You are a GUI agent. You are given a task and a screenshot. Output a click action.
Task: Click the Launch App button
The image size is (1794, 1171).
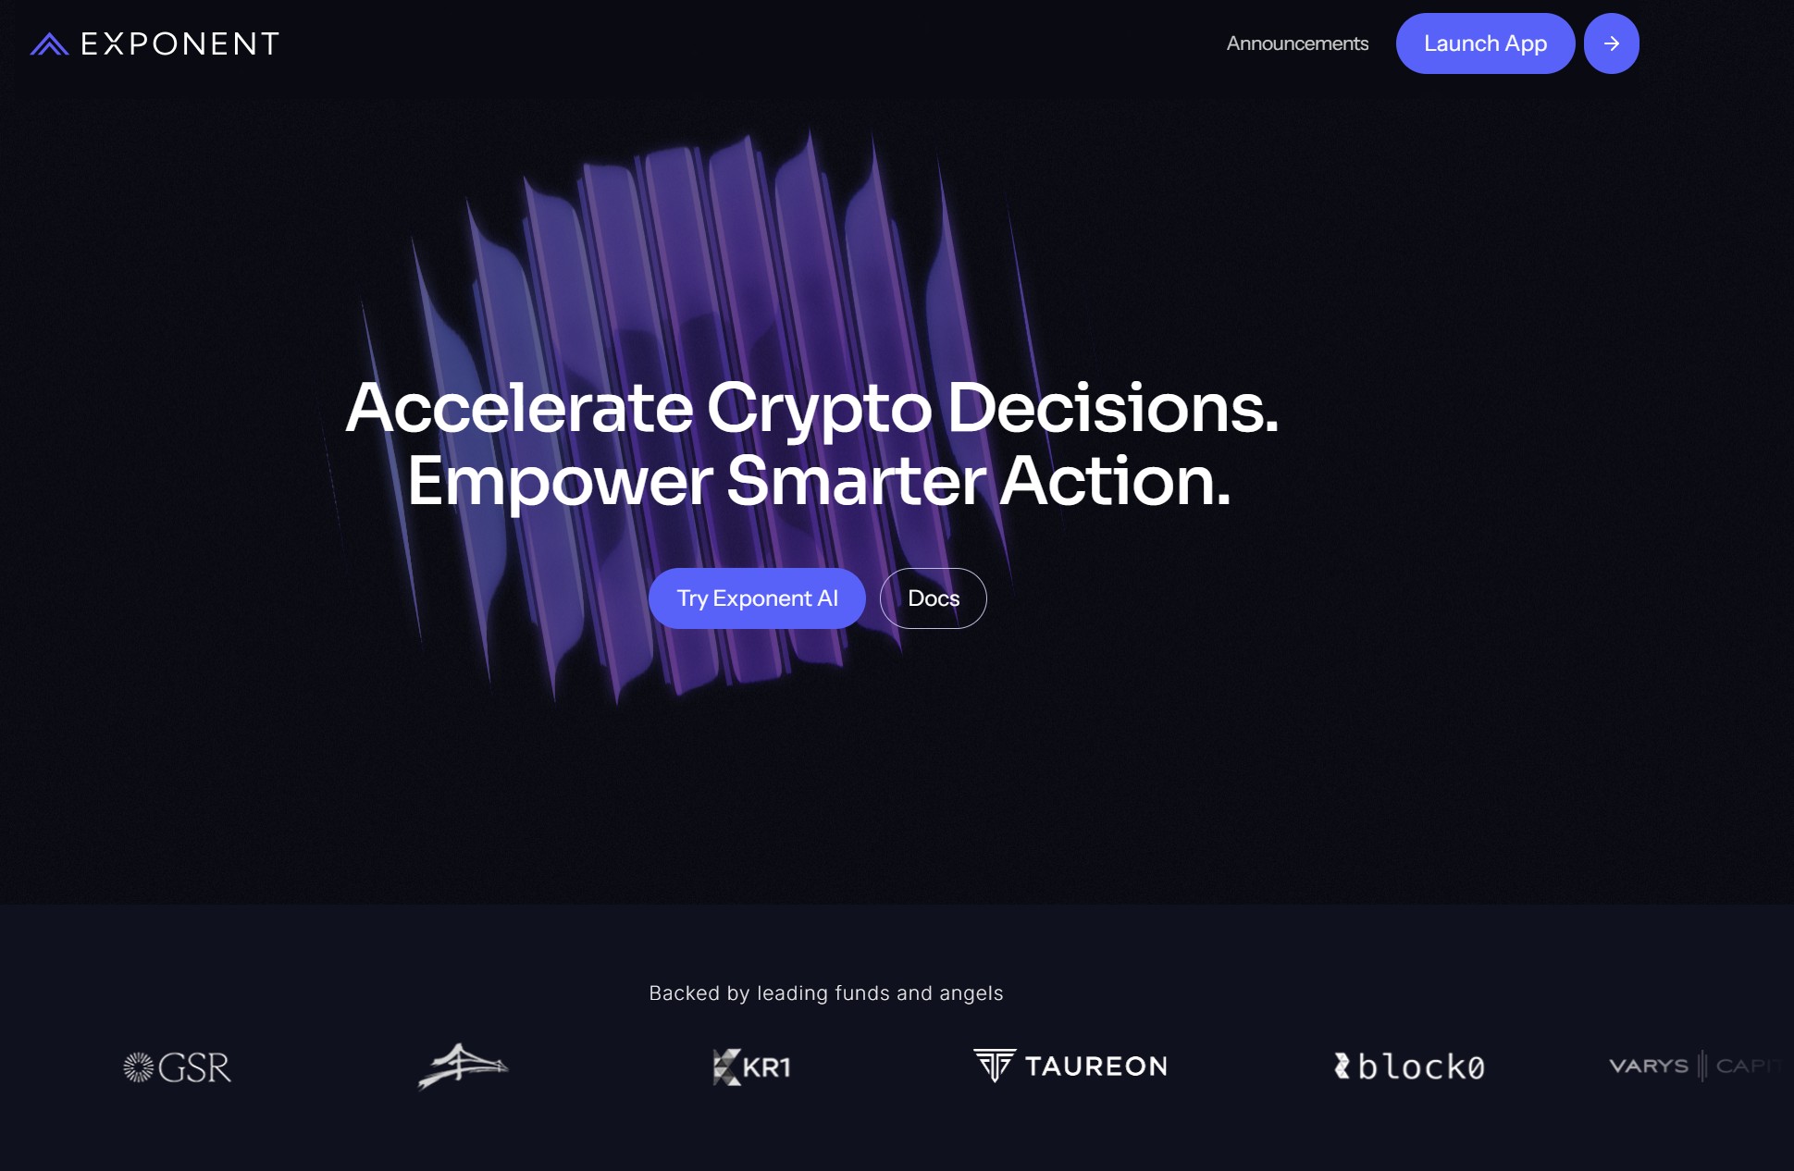coord(1483,42)
